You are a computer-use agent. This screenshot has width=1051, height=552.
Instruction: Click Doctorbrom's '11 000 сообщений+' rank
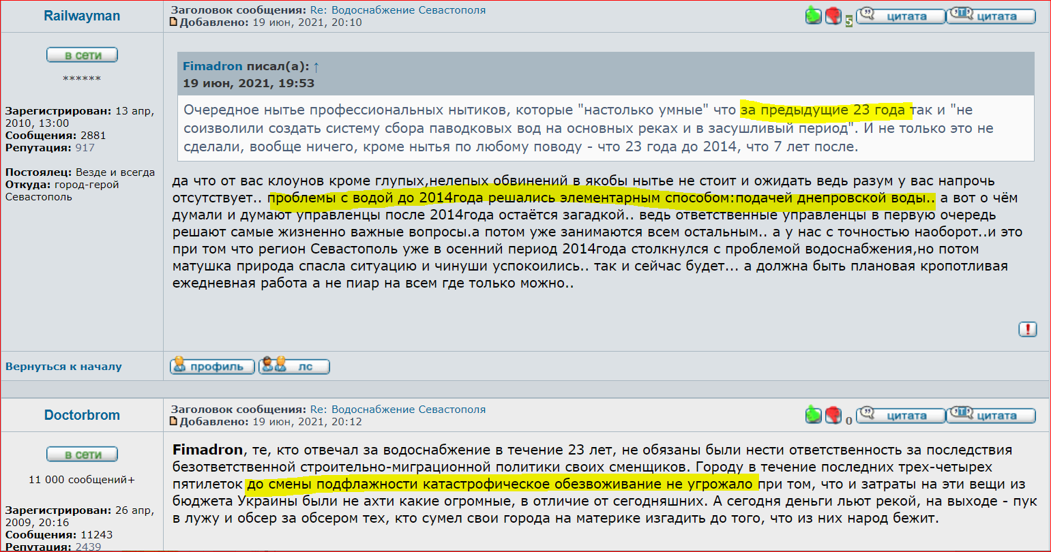coord(82,480)
